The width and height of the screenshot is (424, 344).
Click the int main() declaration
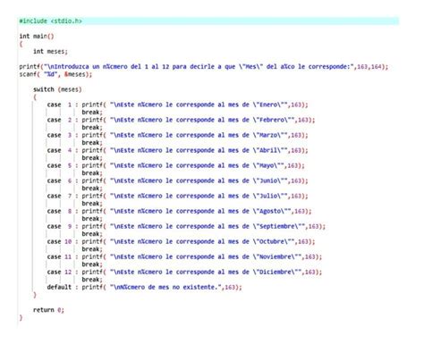point(37,37)
